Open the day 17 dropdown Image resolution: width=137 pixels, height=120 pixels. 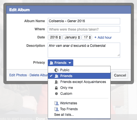(87, 37)
